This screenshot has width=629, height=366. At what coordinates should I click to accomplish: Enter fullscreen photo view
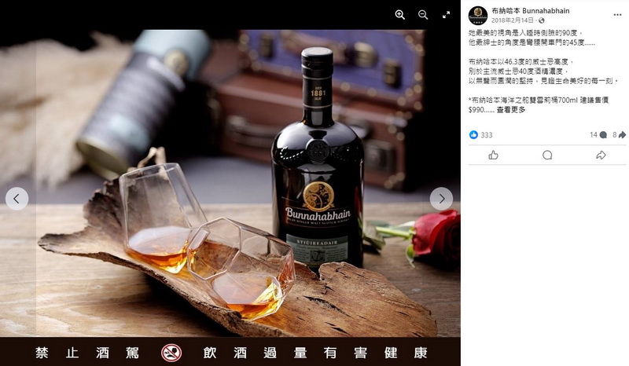446,15
